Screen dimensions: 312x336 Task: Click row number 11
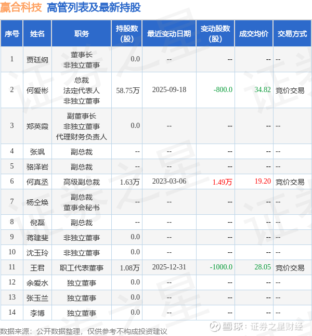pyautogui.click(x=12, y=267)
